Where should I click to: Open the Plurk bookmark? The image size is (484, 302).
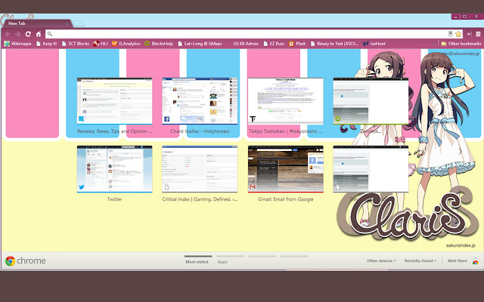click(297, 44)
